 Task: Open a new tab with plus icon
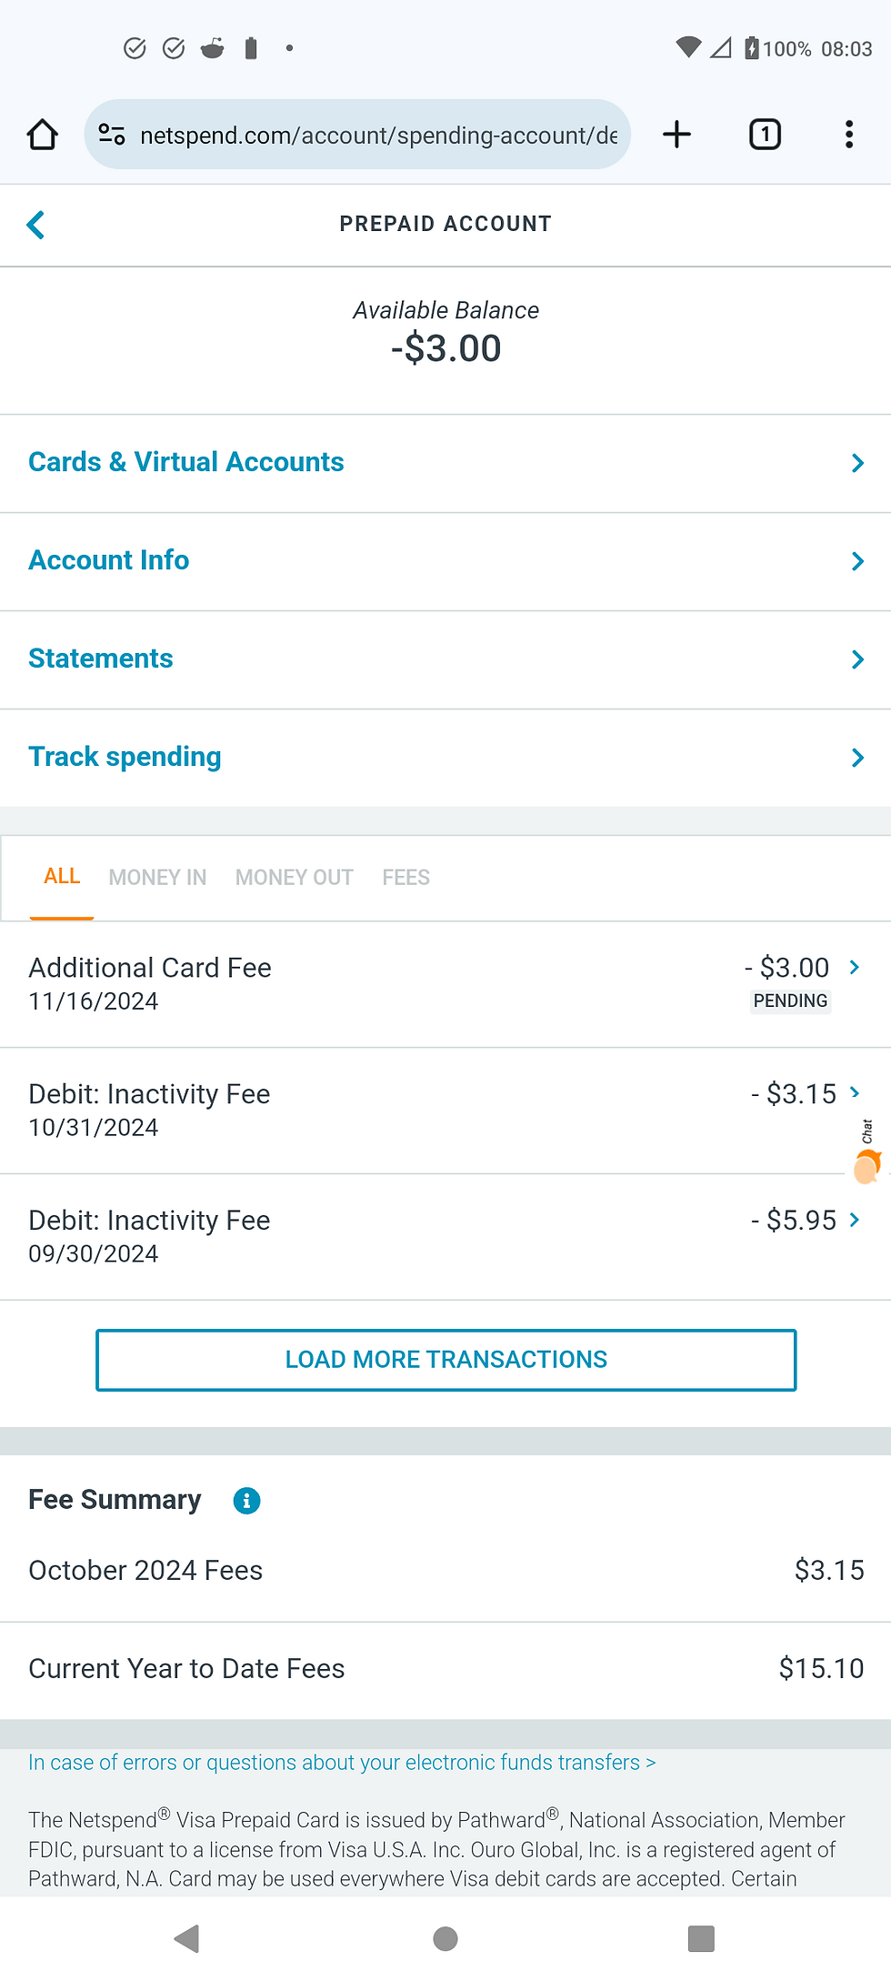point(676,135)
